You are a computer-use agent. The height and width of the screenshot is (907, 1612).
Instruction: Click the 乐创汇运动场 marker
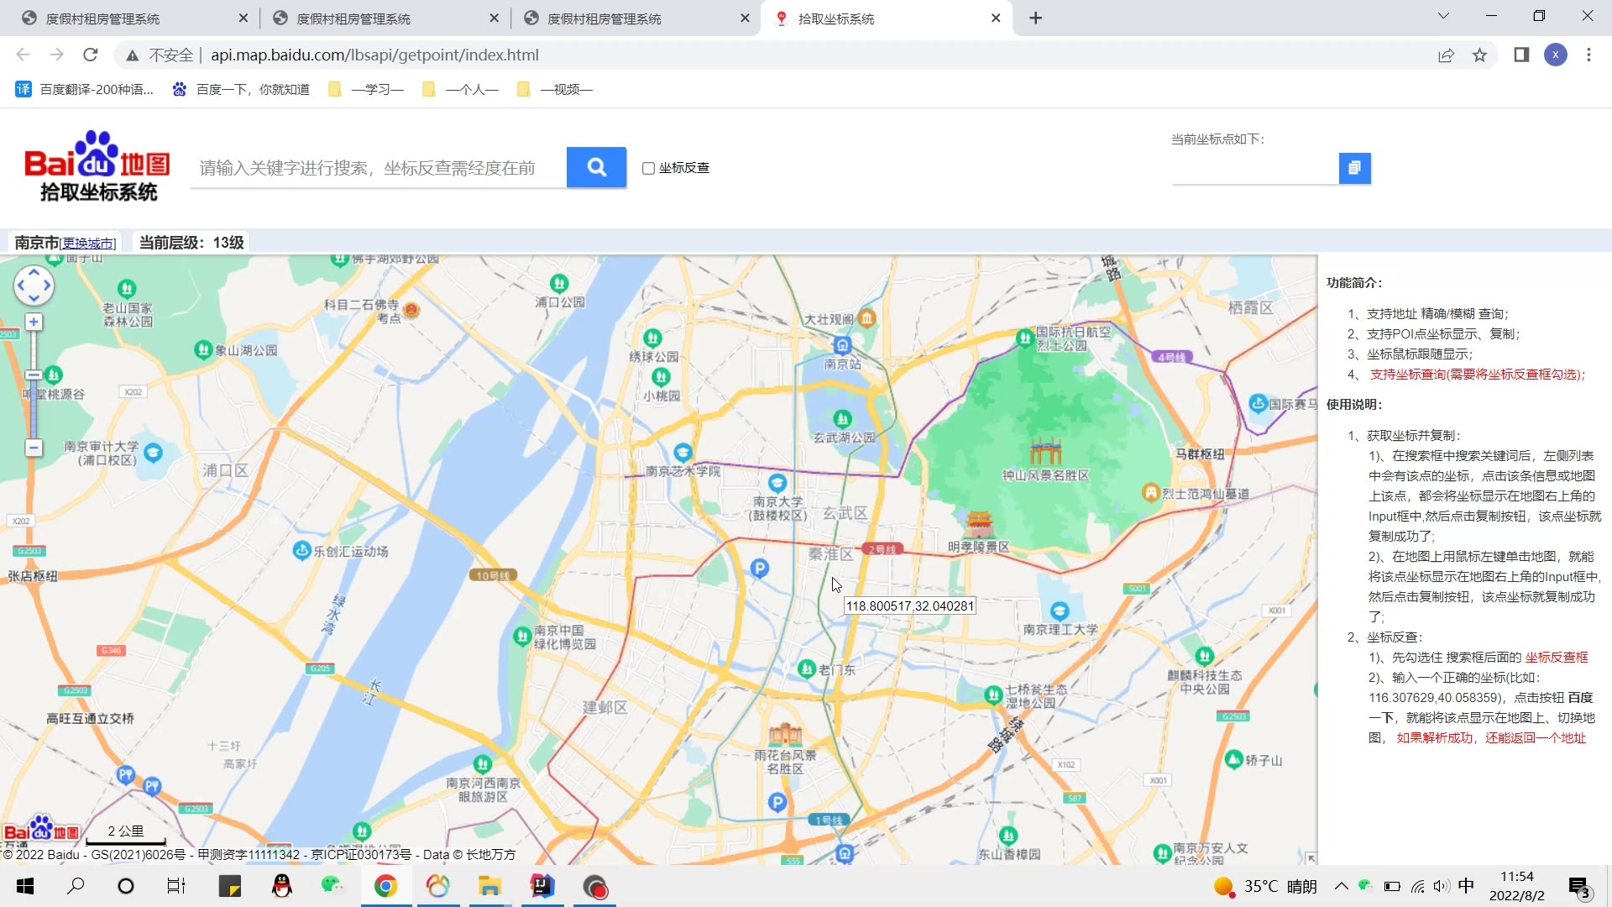[301, 550]
